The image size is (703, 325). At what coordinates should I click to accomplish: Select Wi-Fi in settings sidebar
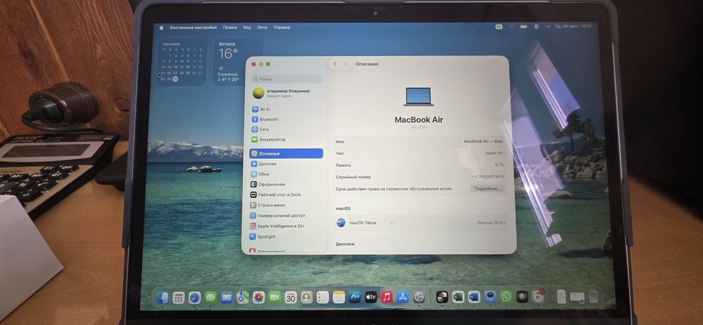point(287,109)
